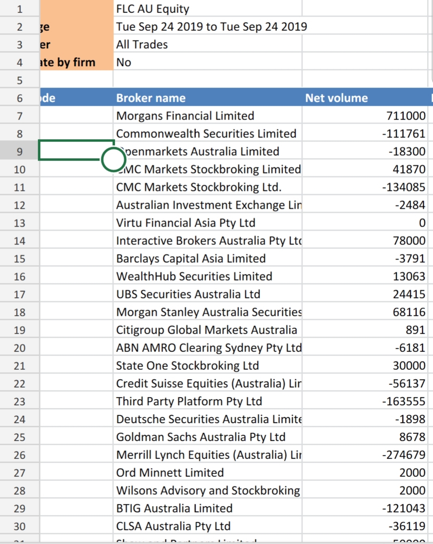Click 'CMC Markets Stockbroking Limited' cell
This screenshot has width=433, height=544.
click(x=207, y=169)
